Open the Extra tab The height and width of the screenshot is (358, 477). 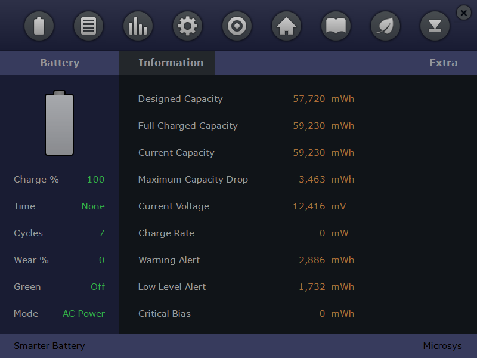pos(444,63)
